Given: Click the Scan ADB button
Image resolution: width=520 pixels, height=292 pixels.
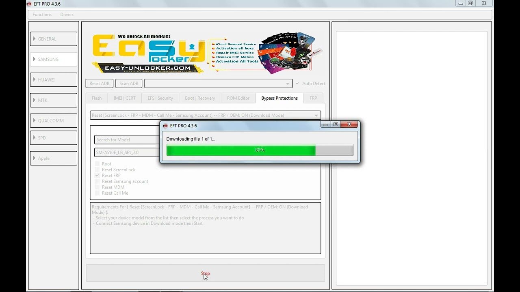Looking at the screenshot, I should (x=129, y=84).
